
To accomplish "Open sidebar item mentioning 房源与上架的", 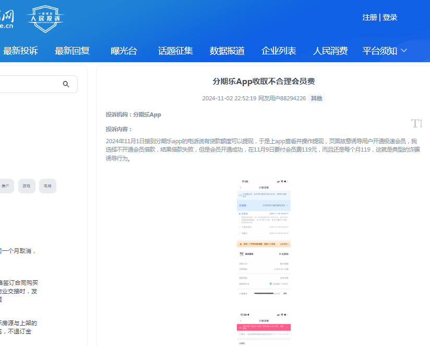I will (x=18, y=327).
